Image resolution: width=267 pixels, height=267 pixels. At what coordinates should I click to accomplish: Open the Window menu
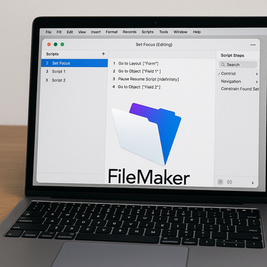tap(180, 32)
